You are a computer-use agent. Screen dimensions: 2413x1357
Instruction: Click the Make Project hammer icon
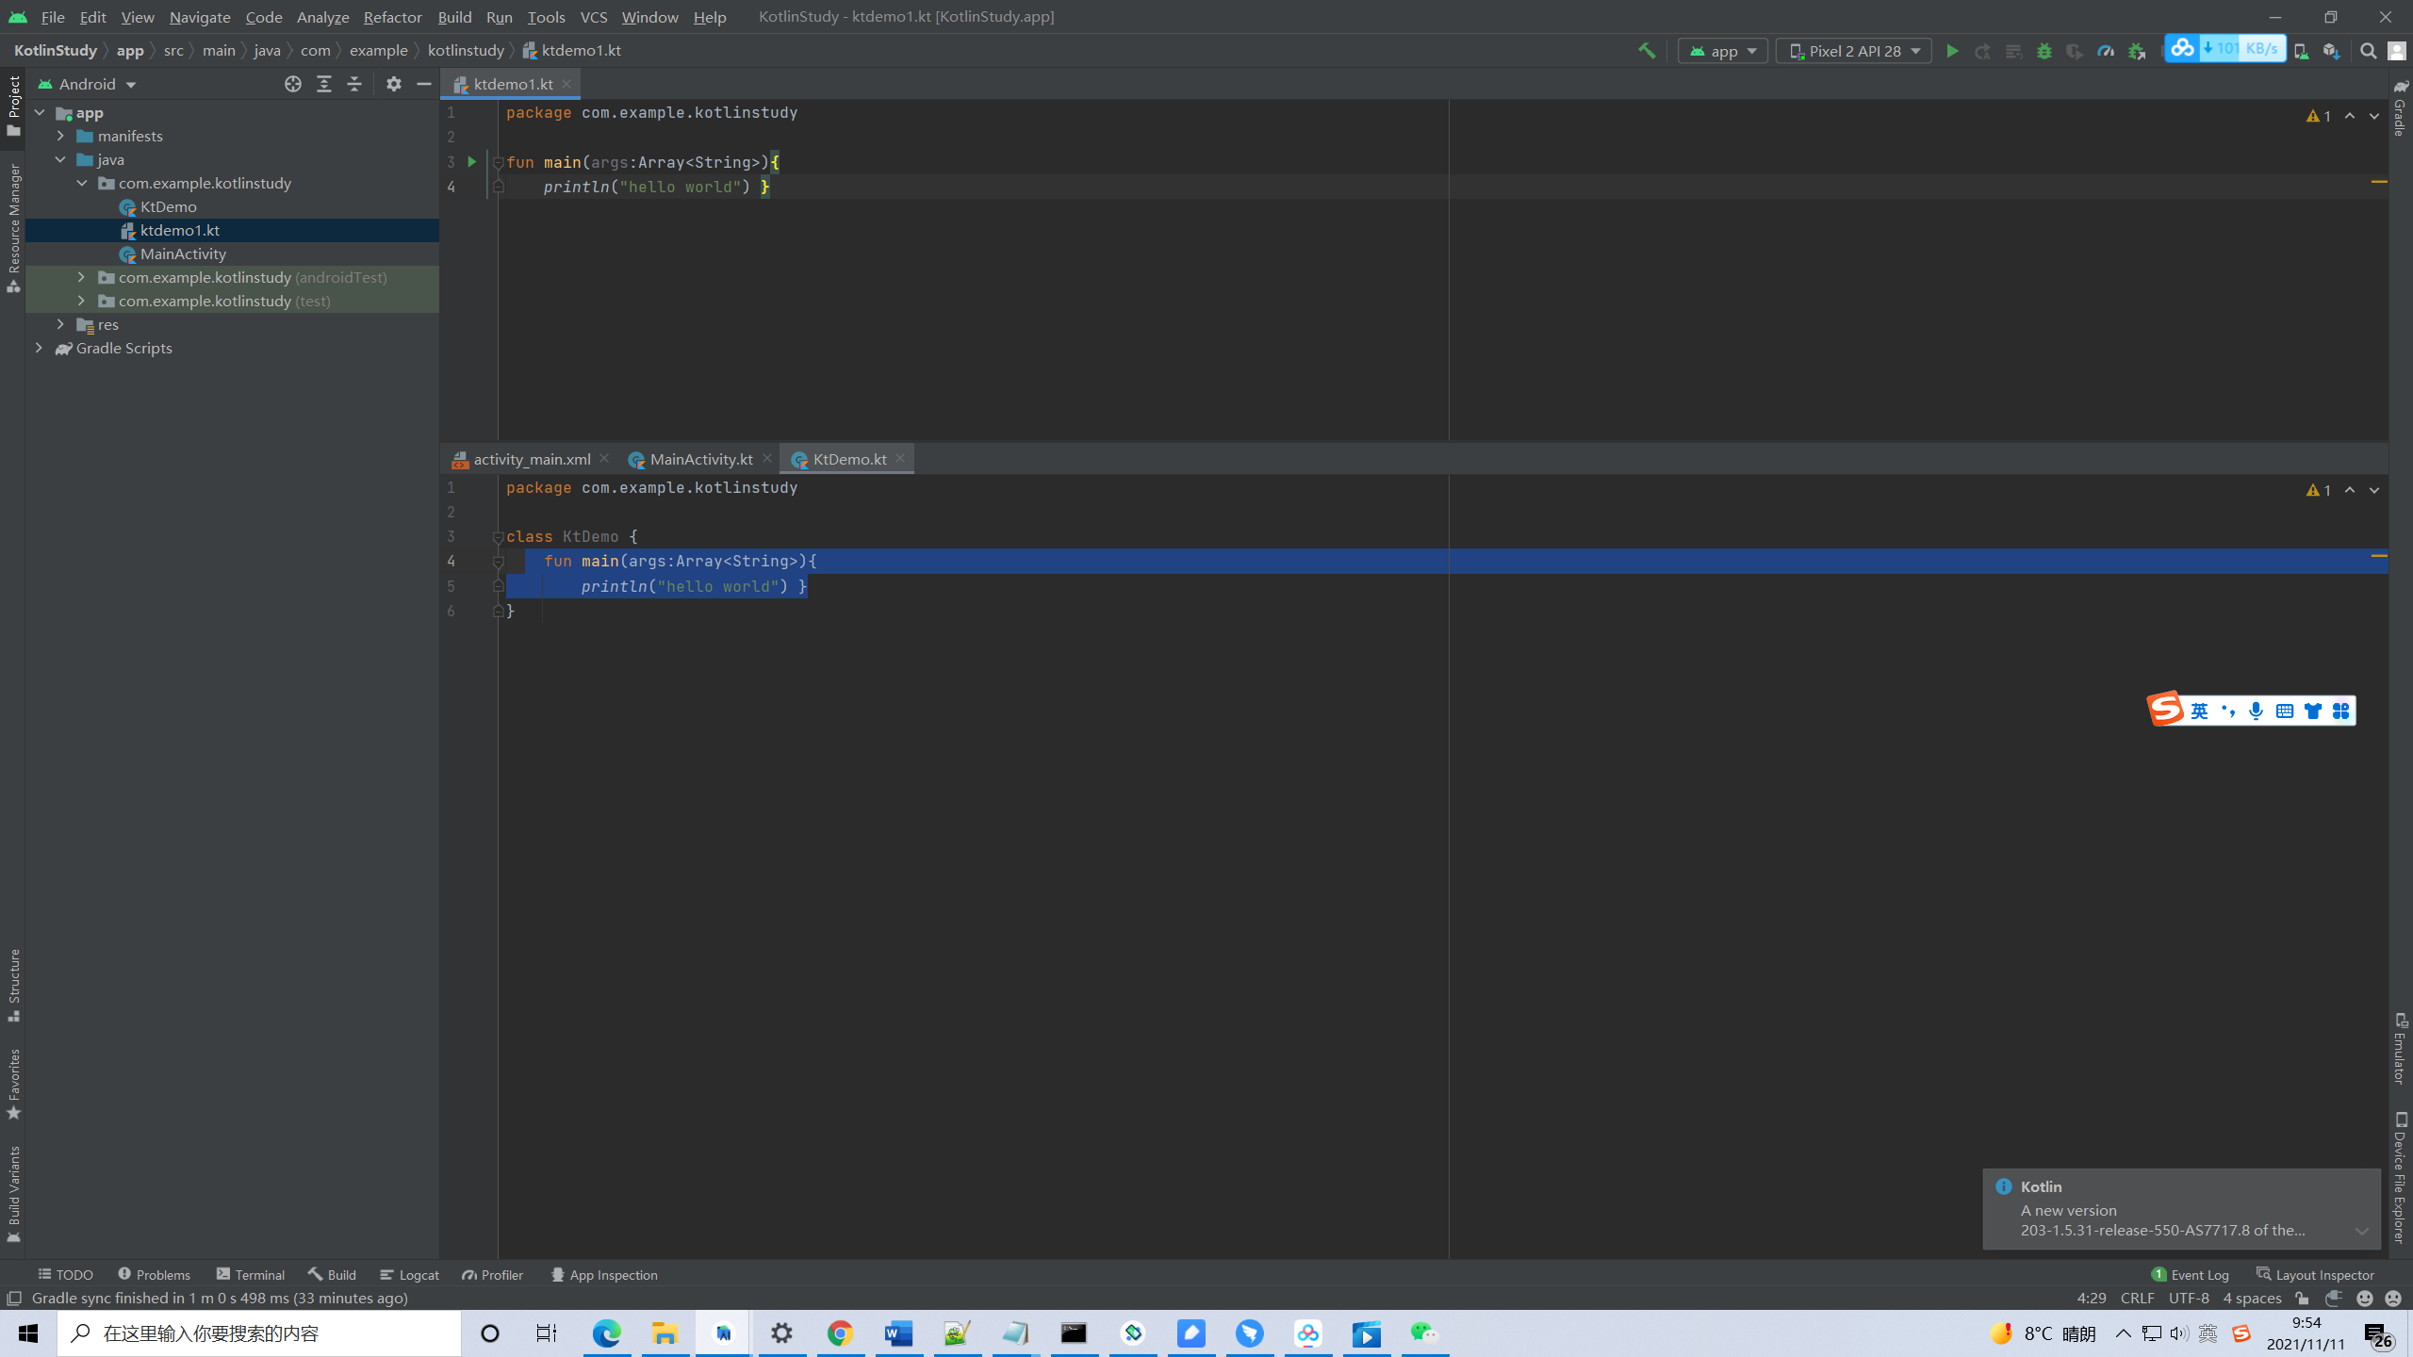pyautogui.click(x=1647, y=51)
